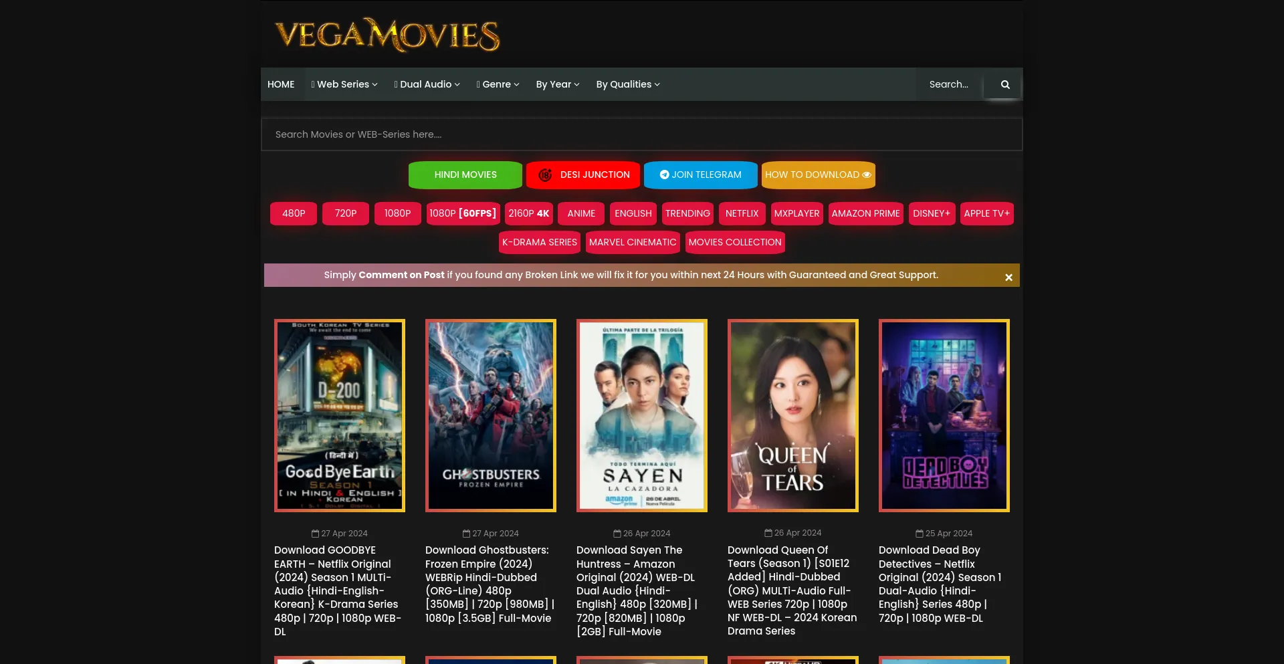Click the calendar icon beside 27 Apr 2024
This screenshot has height=664, width=1284.
click(x=314, y=533)
